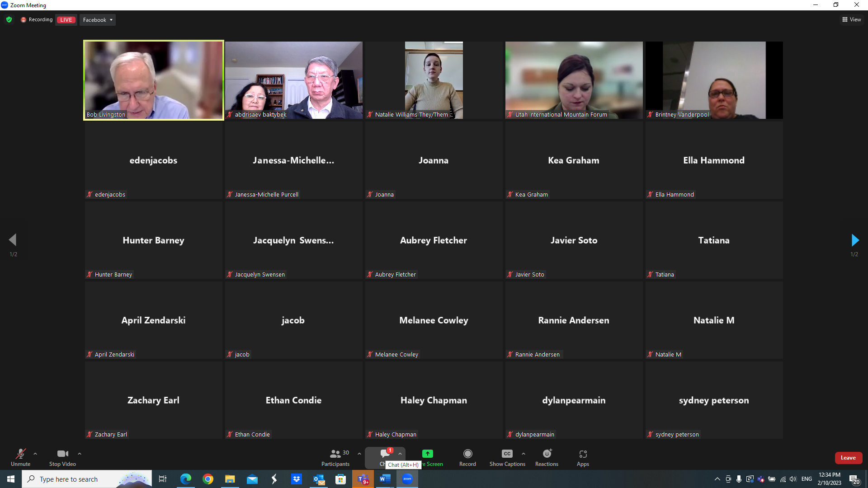Open the Chat panel
This screenshot has width=868, height=488.
click(x=385, y=454)
